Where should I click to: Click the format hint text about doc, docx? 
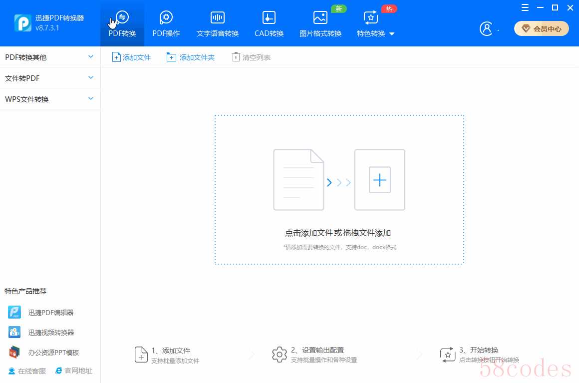pyautogui.click(x=340, y=247)
